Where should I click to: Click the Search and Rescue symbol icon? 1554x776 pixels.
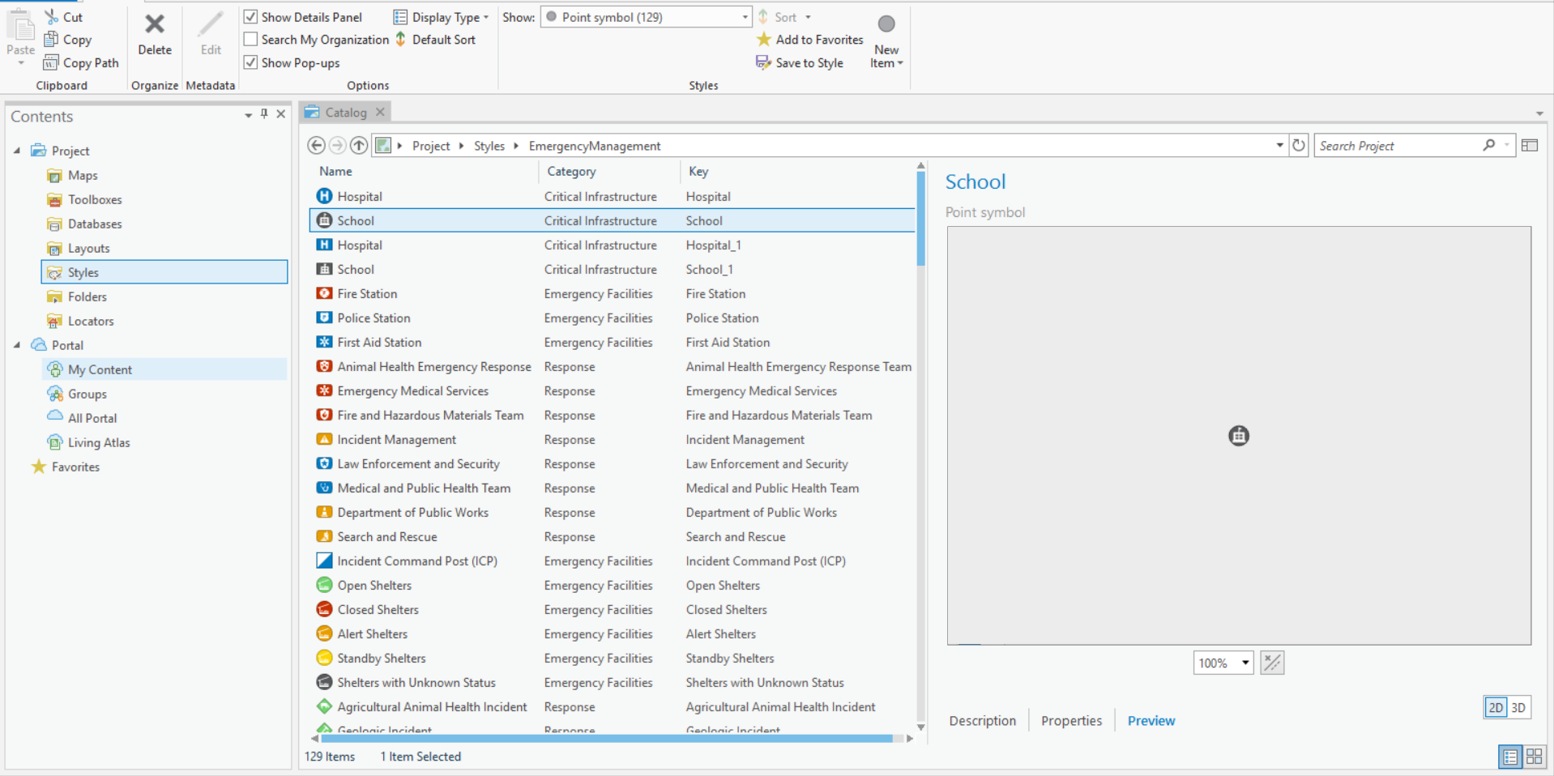324,536
